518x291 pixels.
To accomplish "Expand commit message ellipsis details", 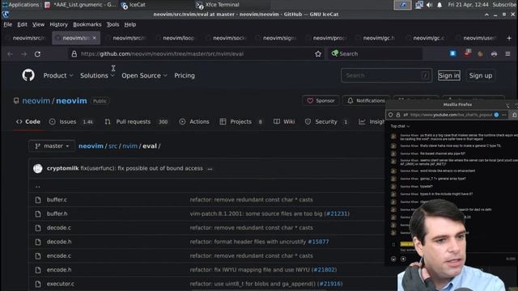I will tap(210, 169).
